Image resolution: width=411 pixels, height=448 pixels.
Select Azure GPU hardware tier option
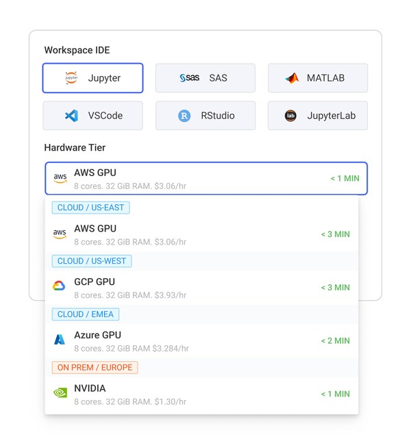pyautogui.click(x=201, y=341)
